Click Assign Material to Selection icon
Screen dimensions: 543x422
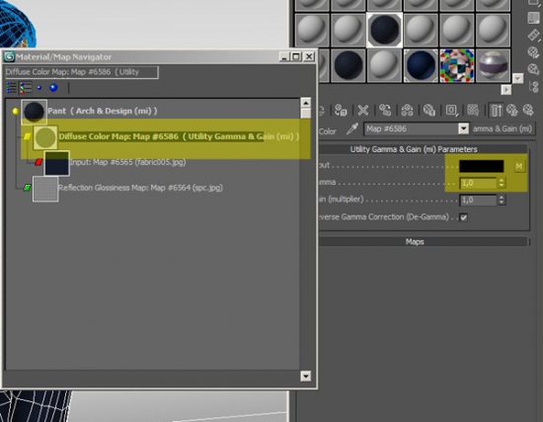342,111
